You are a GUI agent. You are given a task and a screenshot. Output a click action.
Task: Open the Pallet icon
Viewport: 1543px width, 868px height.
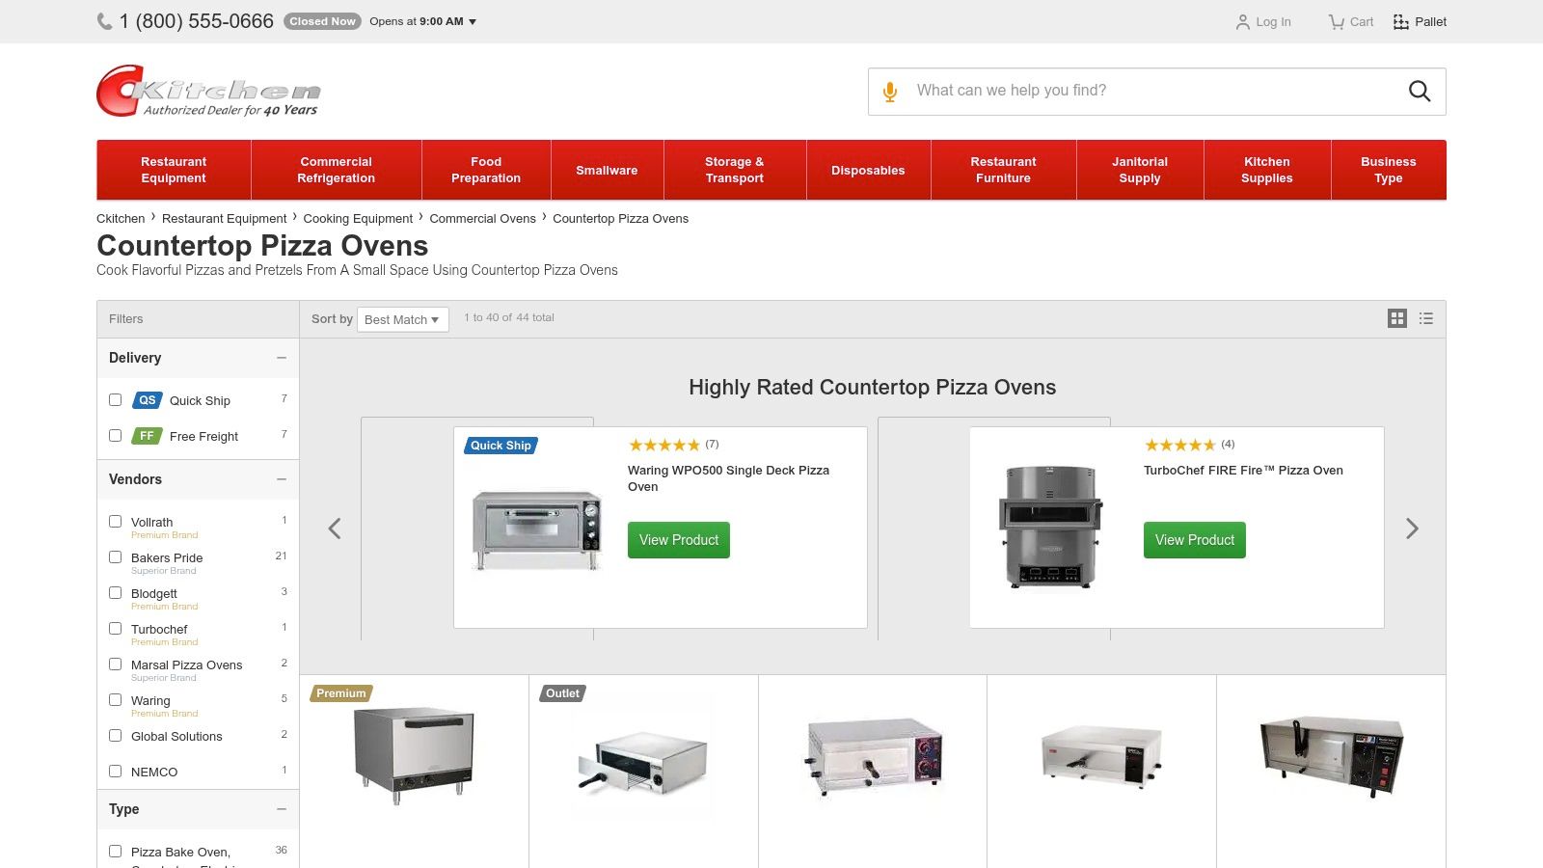click(1401, 22)
